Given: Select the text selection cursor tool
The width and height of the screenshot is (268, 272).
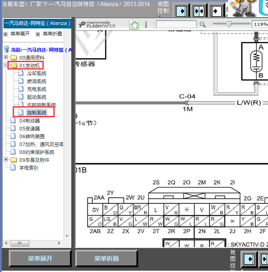Looking at the screenshot, I should [x=146, y=24].
